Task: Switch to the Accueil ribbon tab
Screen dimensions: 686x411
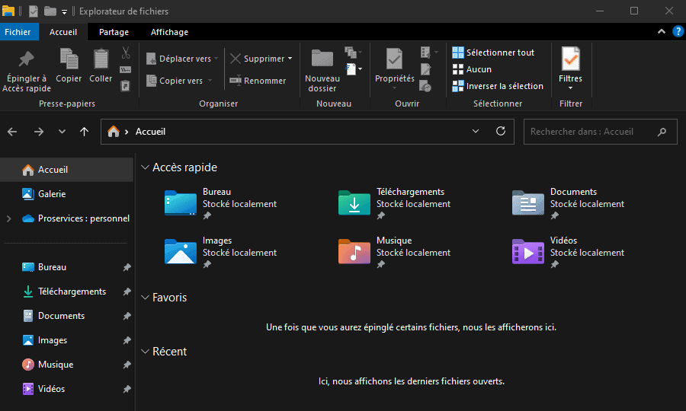Action: coord(63,32)
